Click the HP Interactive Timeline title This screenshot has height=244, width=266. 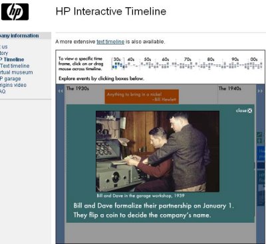click(111, 11)
